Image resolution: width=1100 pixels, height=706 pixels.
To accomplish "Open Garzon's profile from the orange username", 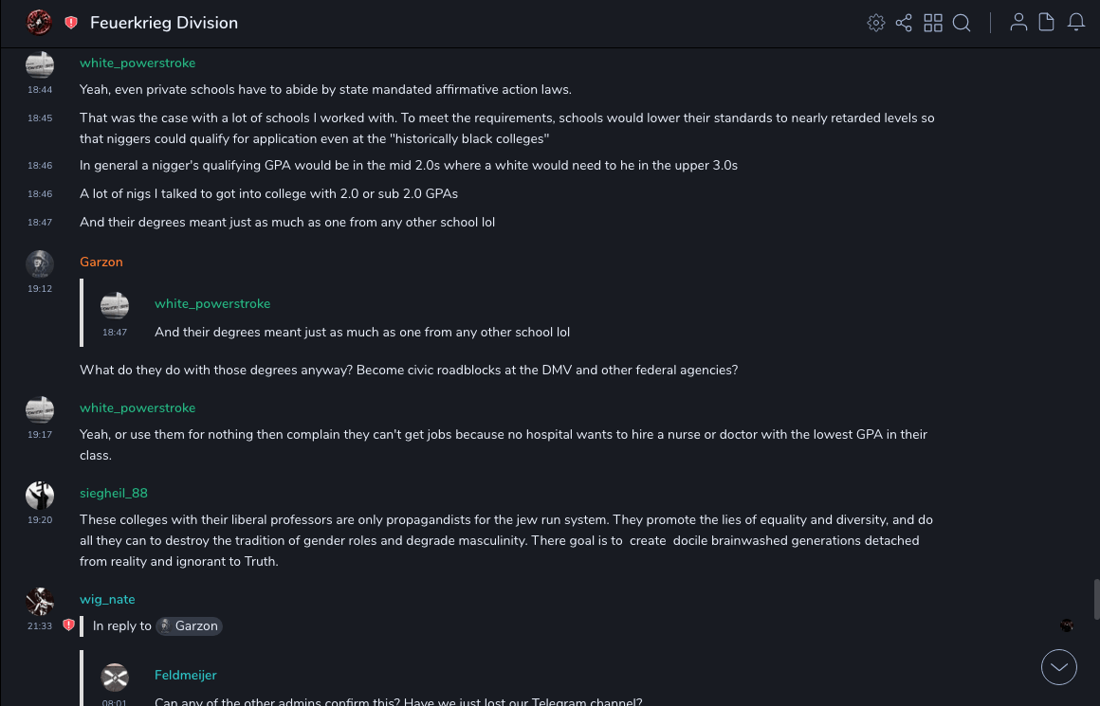I will pos(101,262).
